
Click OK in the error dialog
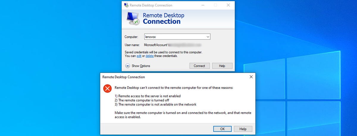point(223,129)
